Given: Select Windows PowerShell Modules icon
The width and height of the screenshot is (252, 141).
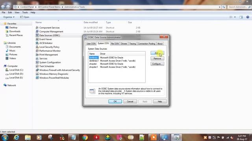Looking at the screenshot, I should (x=37, y=78).
